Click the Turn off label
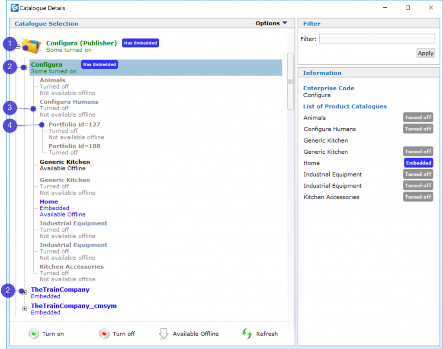Image resolution: width=443 pixels, height=349 pixels. click(123, 334)
